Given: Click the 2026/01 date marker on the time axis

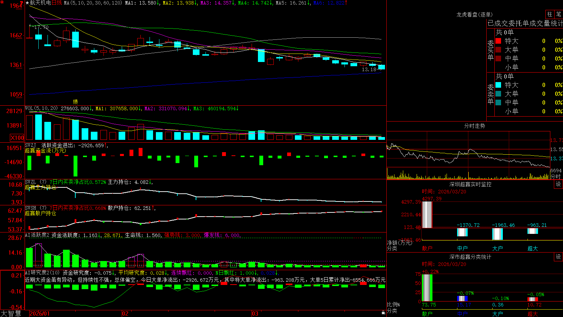Looking at the screenshot, I should pyautogui.click(x=40, y=313).
